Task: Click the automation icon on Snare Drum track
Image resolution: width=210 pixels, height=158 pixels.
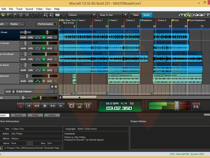Action: point(38,48)
